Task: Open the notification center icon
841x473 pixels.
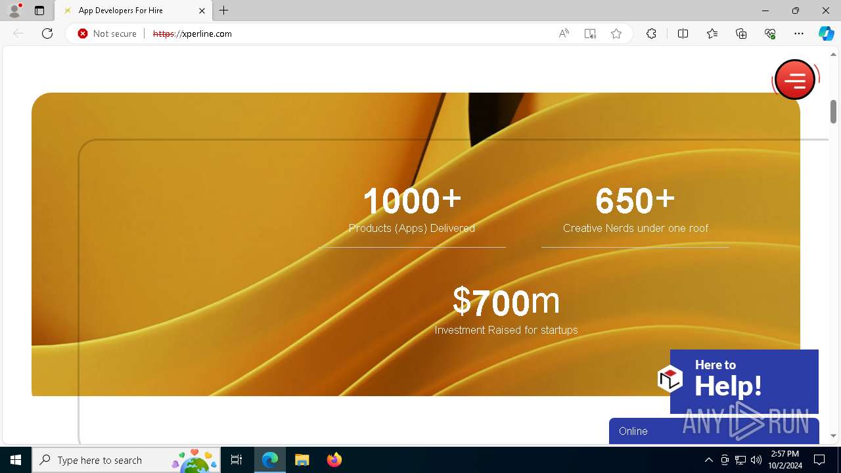Action: point(819,460)
